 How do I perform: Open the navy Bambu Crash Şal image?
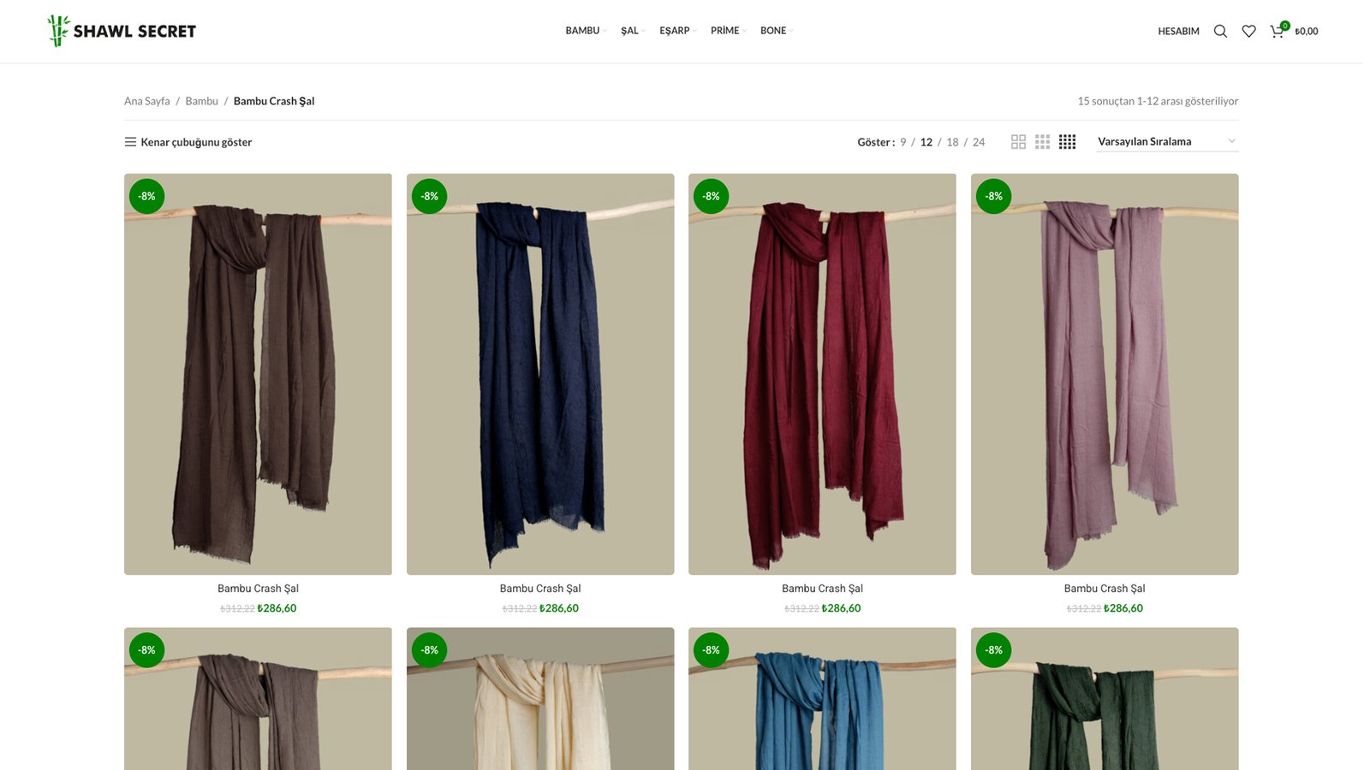540,374
